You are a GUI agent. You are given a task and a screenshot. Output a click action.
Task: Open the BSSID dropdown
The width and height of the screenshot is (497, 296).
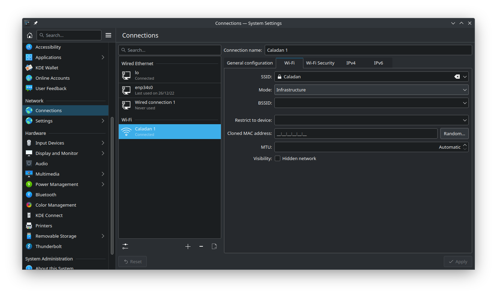coord(465,103)
